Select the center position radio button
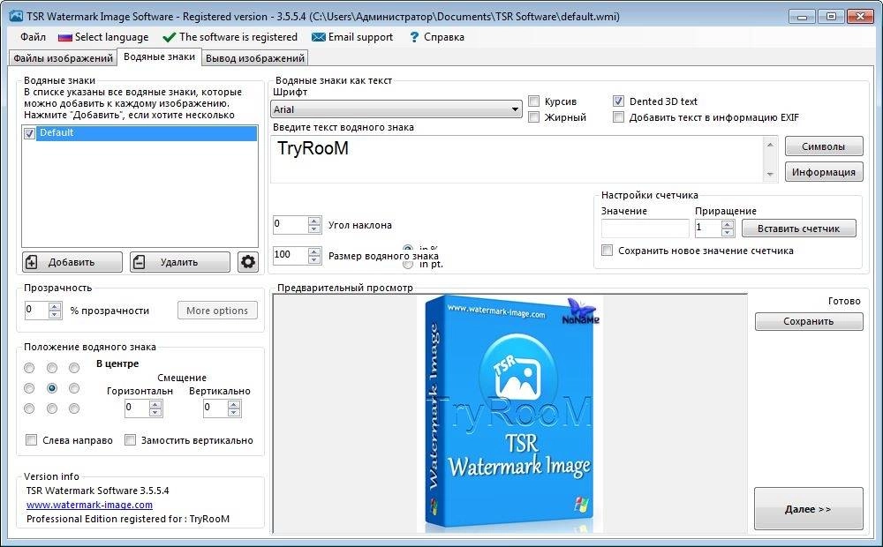The height and width of the screenshot is (547, 883). (52, 388)
